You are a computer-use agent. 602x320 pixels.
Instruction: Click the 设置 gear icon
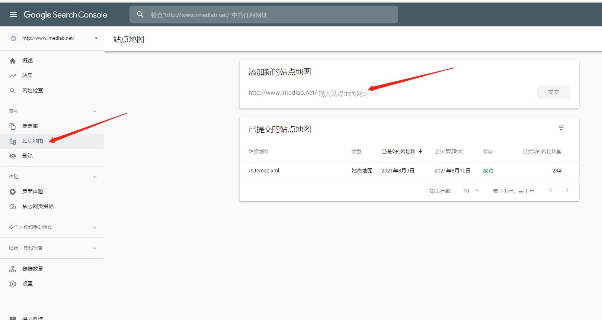[13, 284]
